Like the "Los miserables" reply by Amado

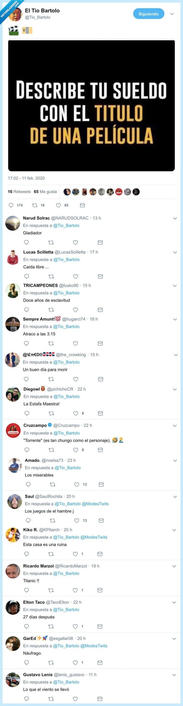tap(77, 484)
